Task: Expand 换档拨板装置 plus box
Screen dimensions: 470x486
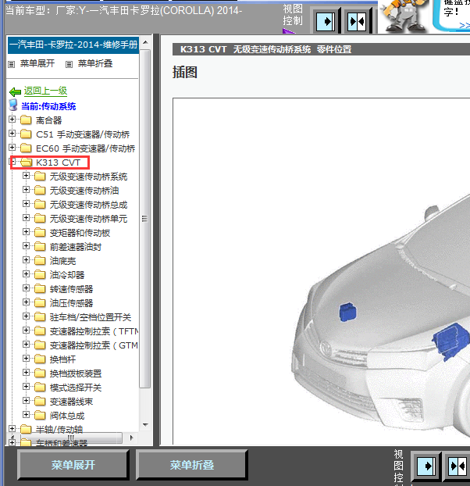Action: [x=26, y=373]
